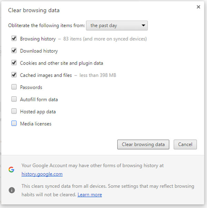Click the info circle icon
This screenshot has width=207, height=208.
click(x=11, y=190)
